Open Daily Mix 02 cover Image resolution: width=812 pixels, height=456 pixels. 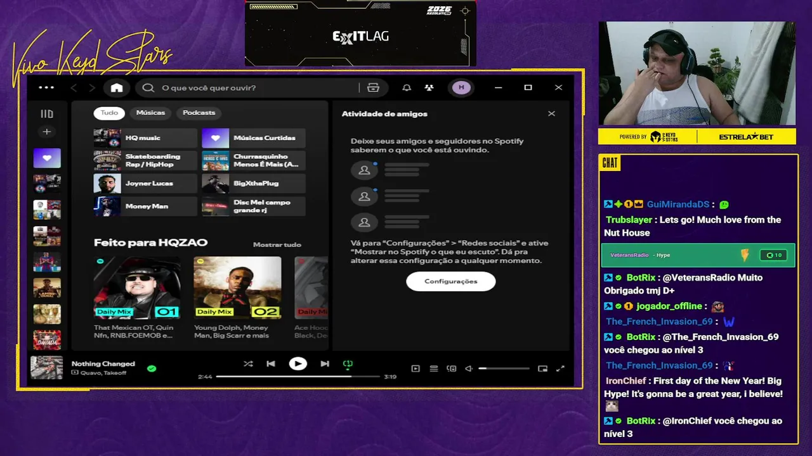(x=237, y=288)
